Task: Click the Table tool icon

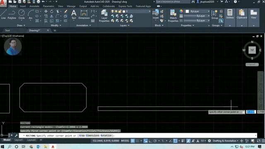Action: point(93,21)
